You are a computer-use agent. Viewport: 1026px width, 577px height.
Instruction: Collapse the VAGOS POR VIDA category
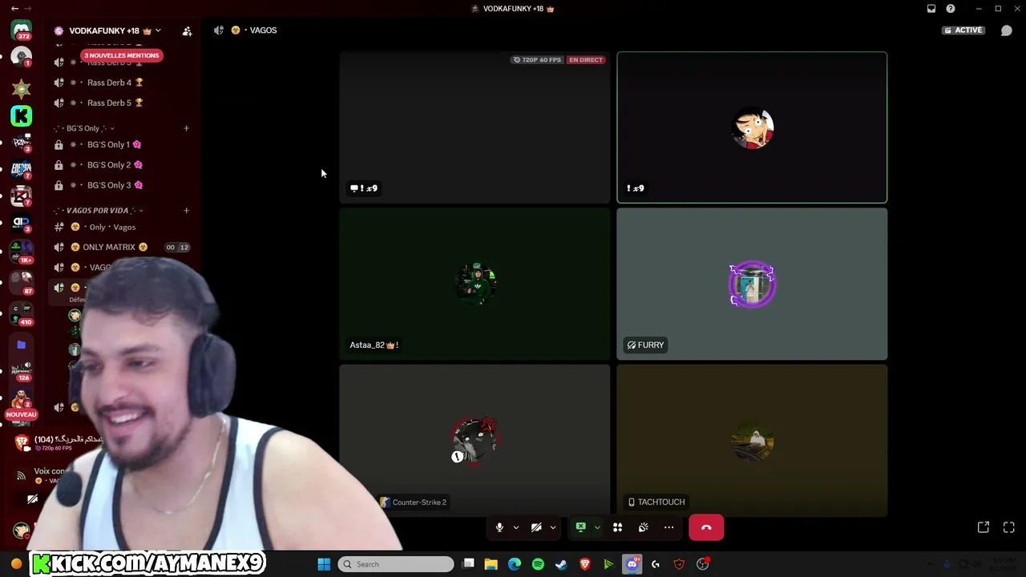point(98,211)
